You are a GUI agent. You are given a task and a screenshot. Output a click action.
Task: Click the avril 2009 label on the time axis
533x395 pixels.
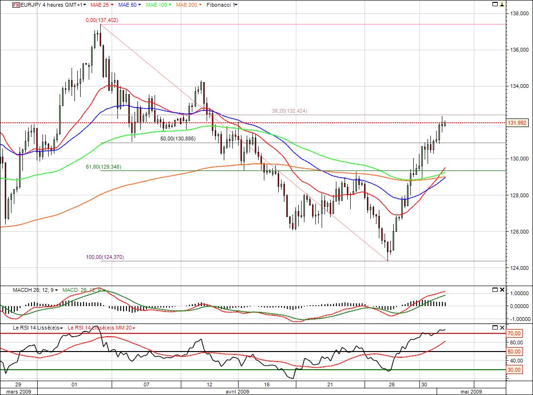pos(237,392)
